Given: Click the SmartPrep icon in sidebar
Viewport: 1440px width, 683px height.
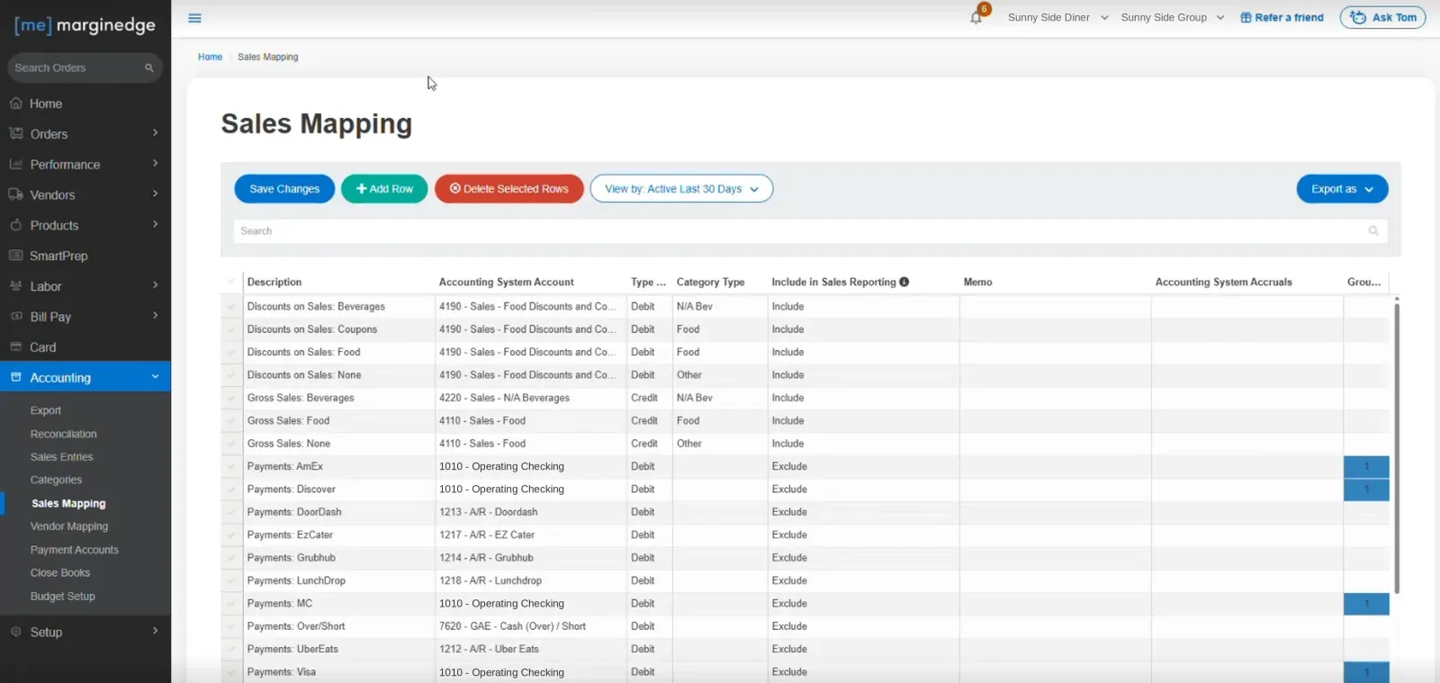Looking at the screenshot, I should point(16,256).
